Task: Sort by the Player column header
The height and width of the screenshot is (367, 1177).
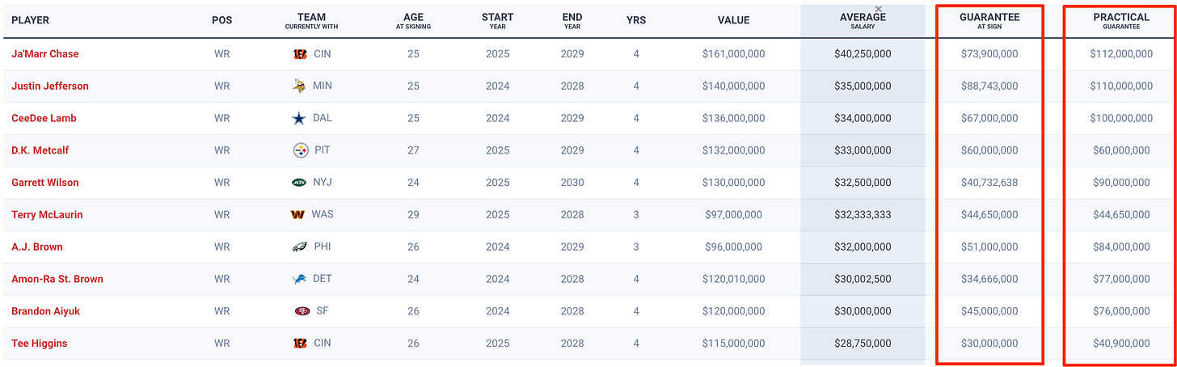Action: click(x=30, y=20)
